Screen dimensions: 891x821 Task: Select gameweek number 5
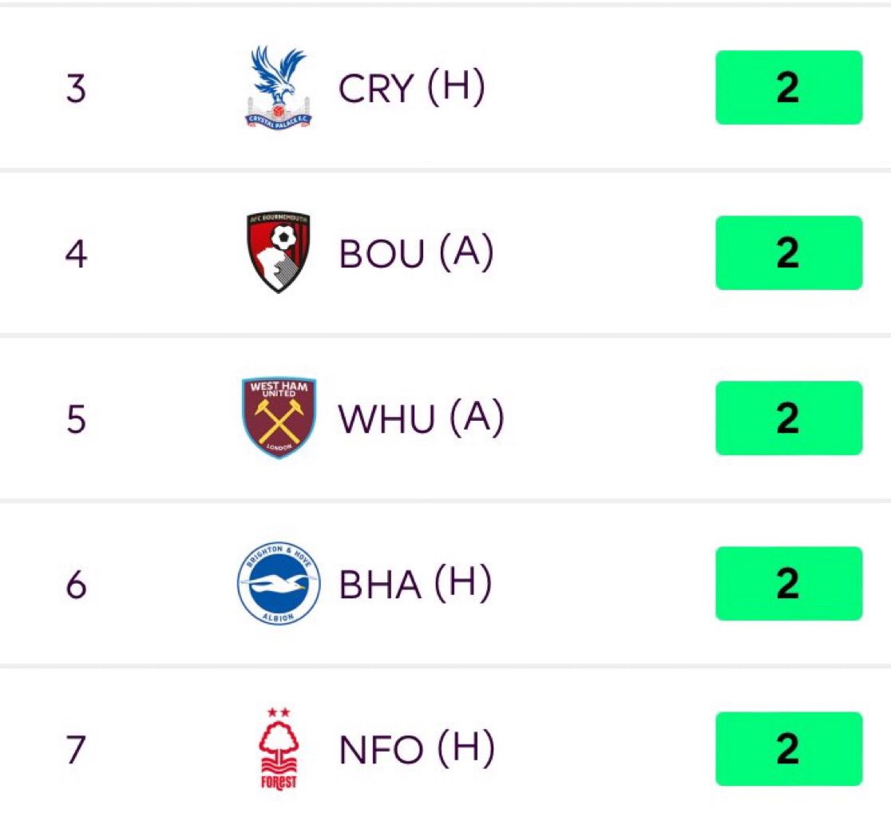pyautogui.click(x=76, y=419)
